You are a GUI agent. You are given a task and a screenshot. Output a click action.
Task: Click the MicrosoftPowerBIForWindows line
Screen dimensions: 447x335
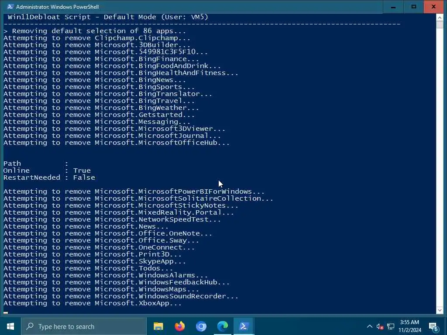(134, 191)
